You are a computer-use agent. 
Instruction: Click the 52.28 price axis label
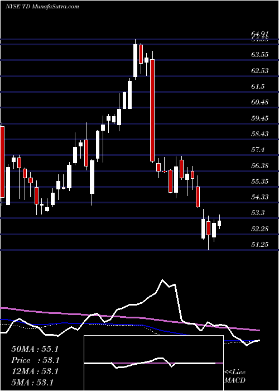click(260, 229)
